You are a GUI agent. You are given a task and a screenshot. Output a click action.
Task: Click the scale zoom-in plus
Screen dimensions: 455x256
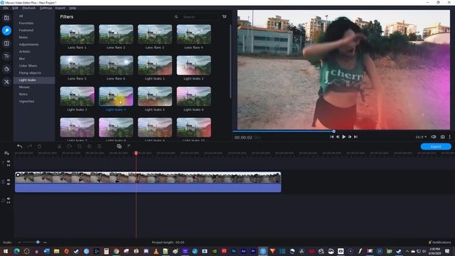click(45, 242)
